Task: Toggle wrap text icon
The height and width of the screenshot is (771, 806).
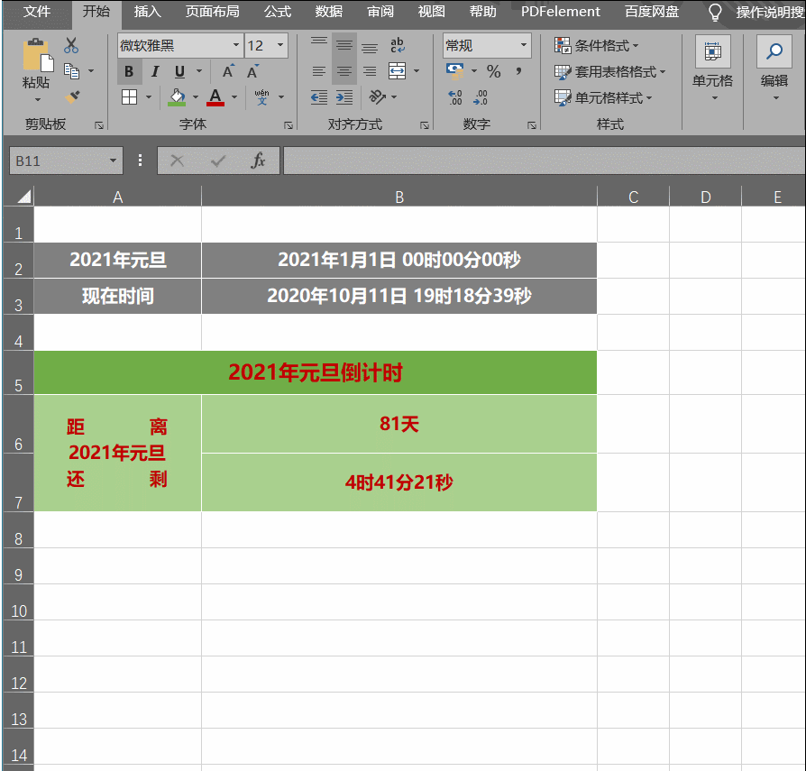Action: (x=398, y=45)
